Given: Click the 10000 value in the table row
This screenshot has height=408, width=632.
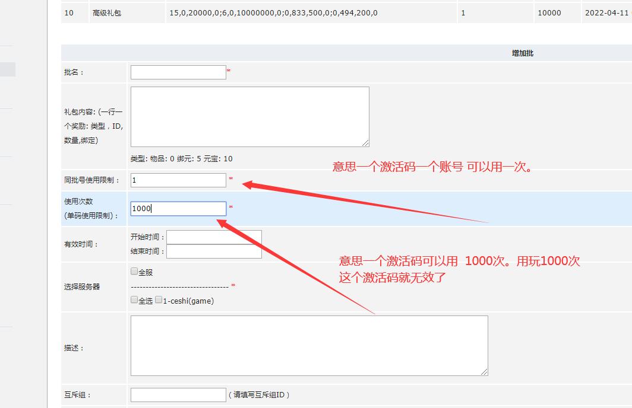Looking at the screenshot, I should pyautogui.click(x=548, y=12).
